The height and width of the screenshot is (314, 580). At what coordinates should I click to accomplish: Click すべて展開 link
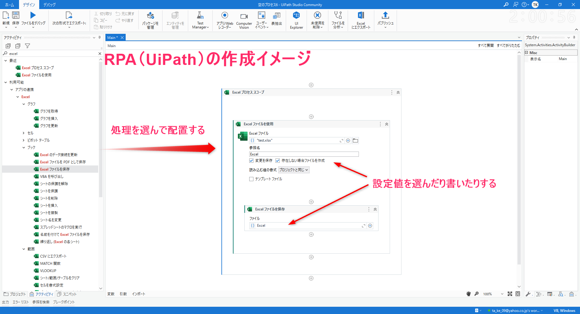[485, 46]
